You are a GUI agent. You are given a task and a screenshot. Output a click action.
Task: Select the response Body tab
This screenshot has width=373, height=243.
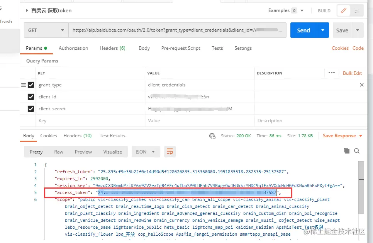coord(29,136)
